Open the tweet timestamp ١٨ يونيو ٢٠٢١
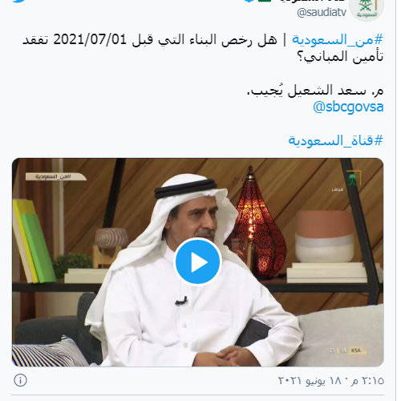The height and width of the screenshot is (401, 401). [x=331, y=380]
